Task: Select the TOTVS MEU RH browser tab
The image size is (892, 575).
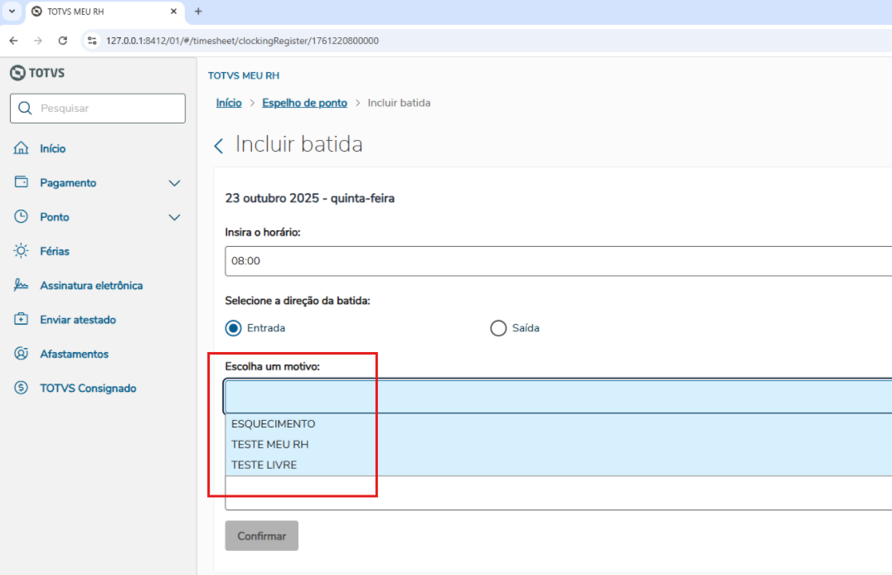Action: 105,12
